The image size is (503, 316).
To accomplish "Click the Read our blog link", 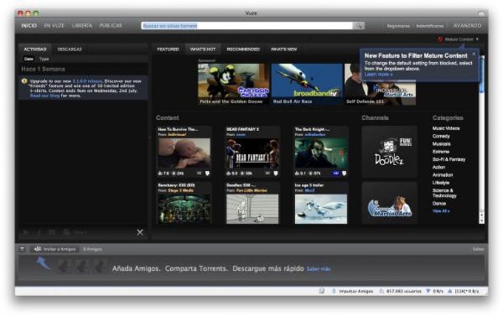I will pos(44,95).
